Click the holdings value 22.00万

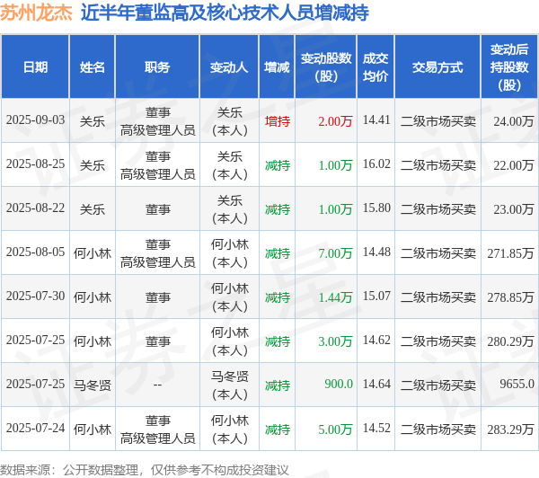coord(514,165)
